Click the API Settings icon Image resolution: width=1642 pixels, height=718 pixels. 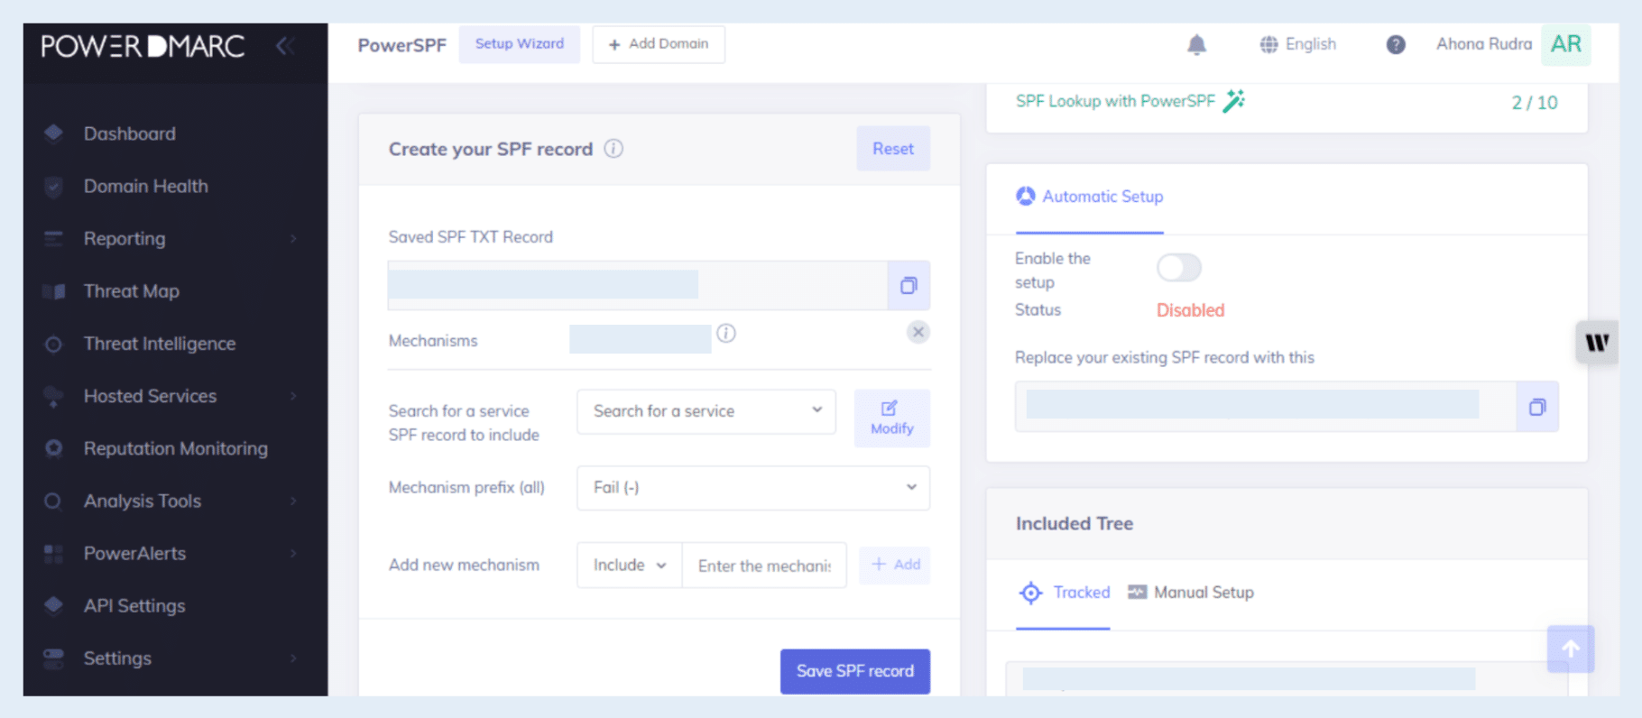[x=53, y=605]
